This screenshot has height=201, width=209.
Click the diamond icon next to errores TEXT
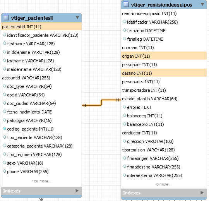click(125, 107)
